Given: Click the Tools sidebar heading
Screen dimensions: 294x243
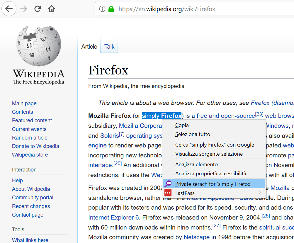Looking at the screenshot, I should pyautogui.click(x=18, y=230).
